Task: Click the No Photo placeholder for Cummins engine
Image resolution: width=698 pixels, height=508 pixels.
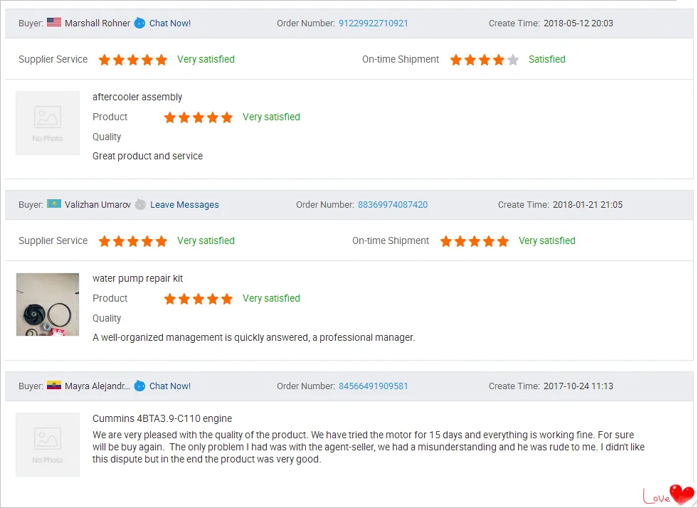Action: pyautogui.click(x=48, y=445)
